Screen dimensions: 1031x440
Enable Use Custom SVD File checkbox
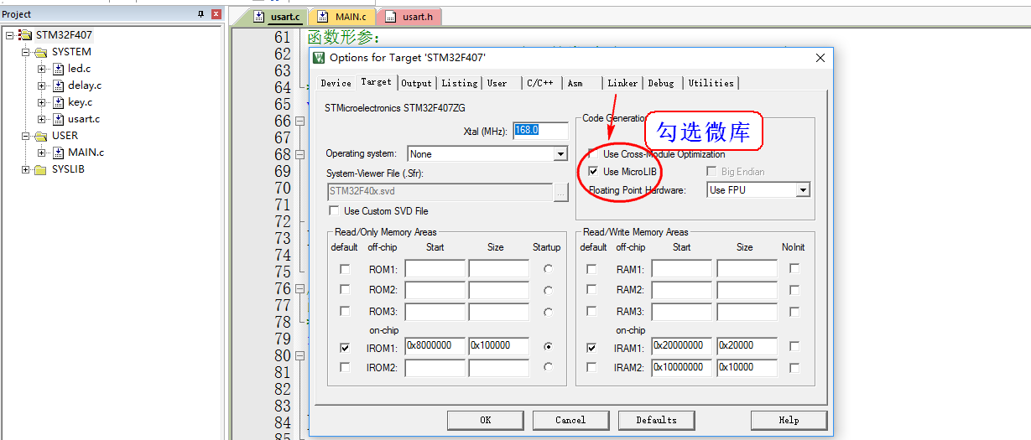click(x=335, y=211)
